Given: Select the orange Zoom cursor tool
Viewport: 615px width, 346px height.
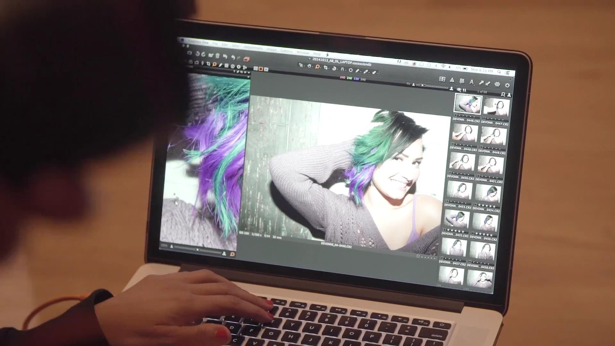Looking at the screenshot, I should [317, 67].
